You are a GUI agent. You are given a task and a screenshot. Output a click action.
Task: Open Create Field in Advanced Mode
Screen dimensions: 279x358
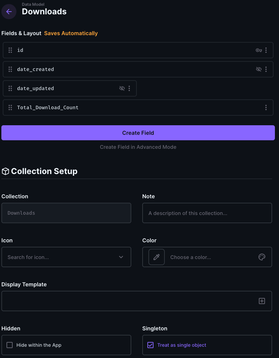pos(138,147)
